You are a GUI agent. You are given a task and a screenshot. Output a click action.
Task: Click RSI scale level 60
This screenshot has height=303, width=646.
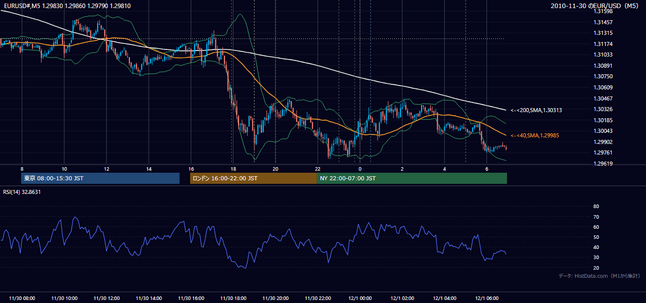(x=596, y=227)
